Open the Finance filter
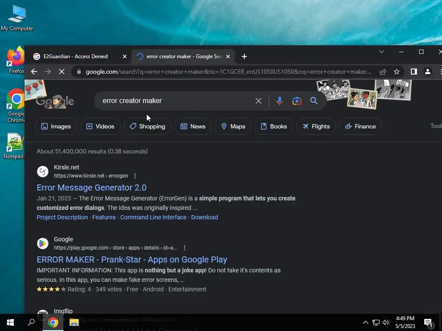 pos(360,126)
